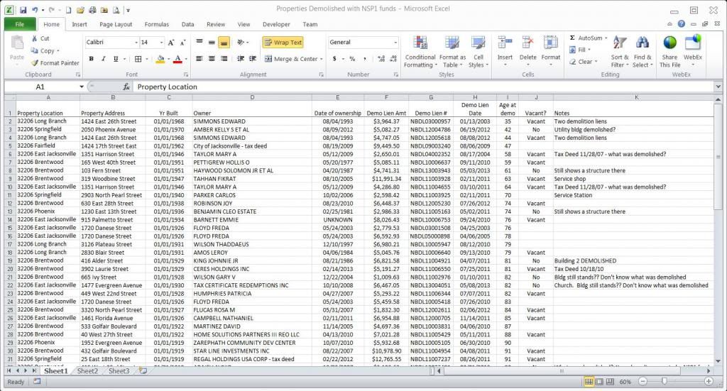
Task: Click the Format Painter icon
Action: click(x=35, y=63)
